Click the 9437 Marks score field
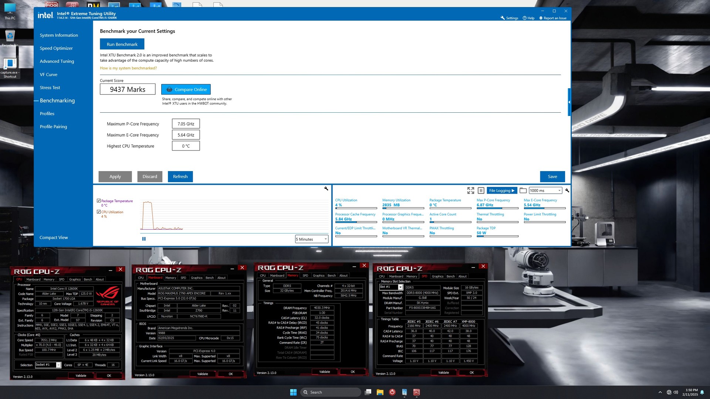Viewport: 710px width, 399px height. [128, 89]
